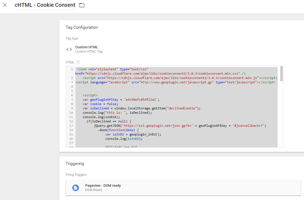Close the tag editor with the X
Screen dimensions: 304x200
pyautogui.click(x=5, y=5)
